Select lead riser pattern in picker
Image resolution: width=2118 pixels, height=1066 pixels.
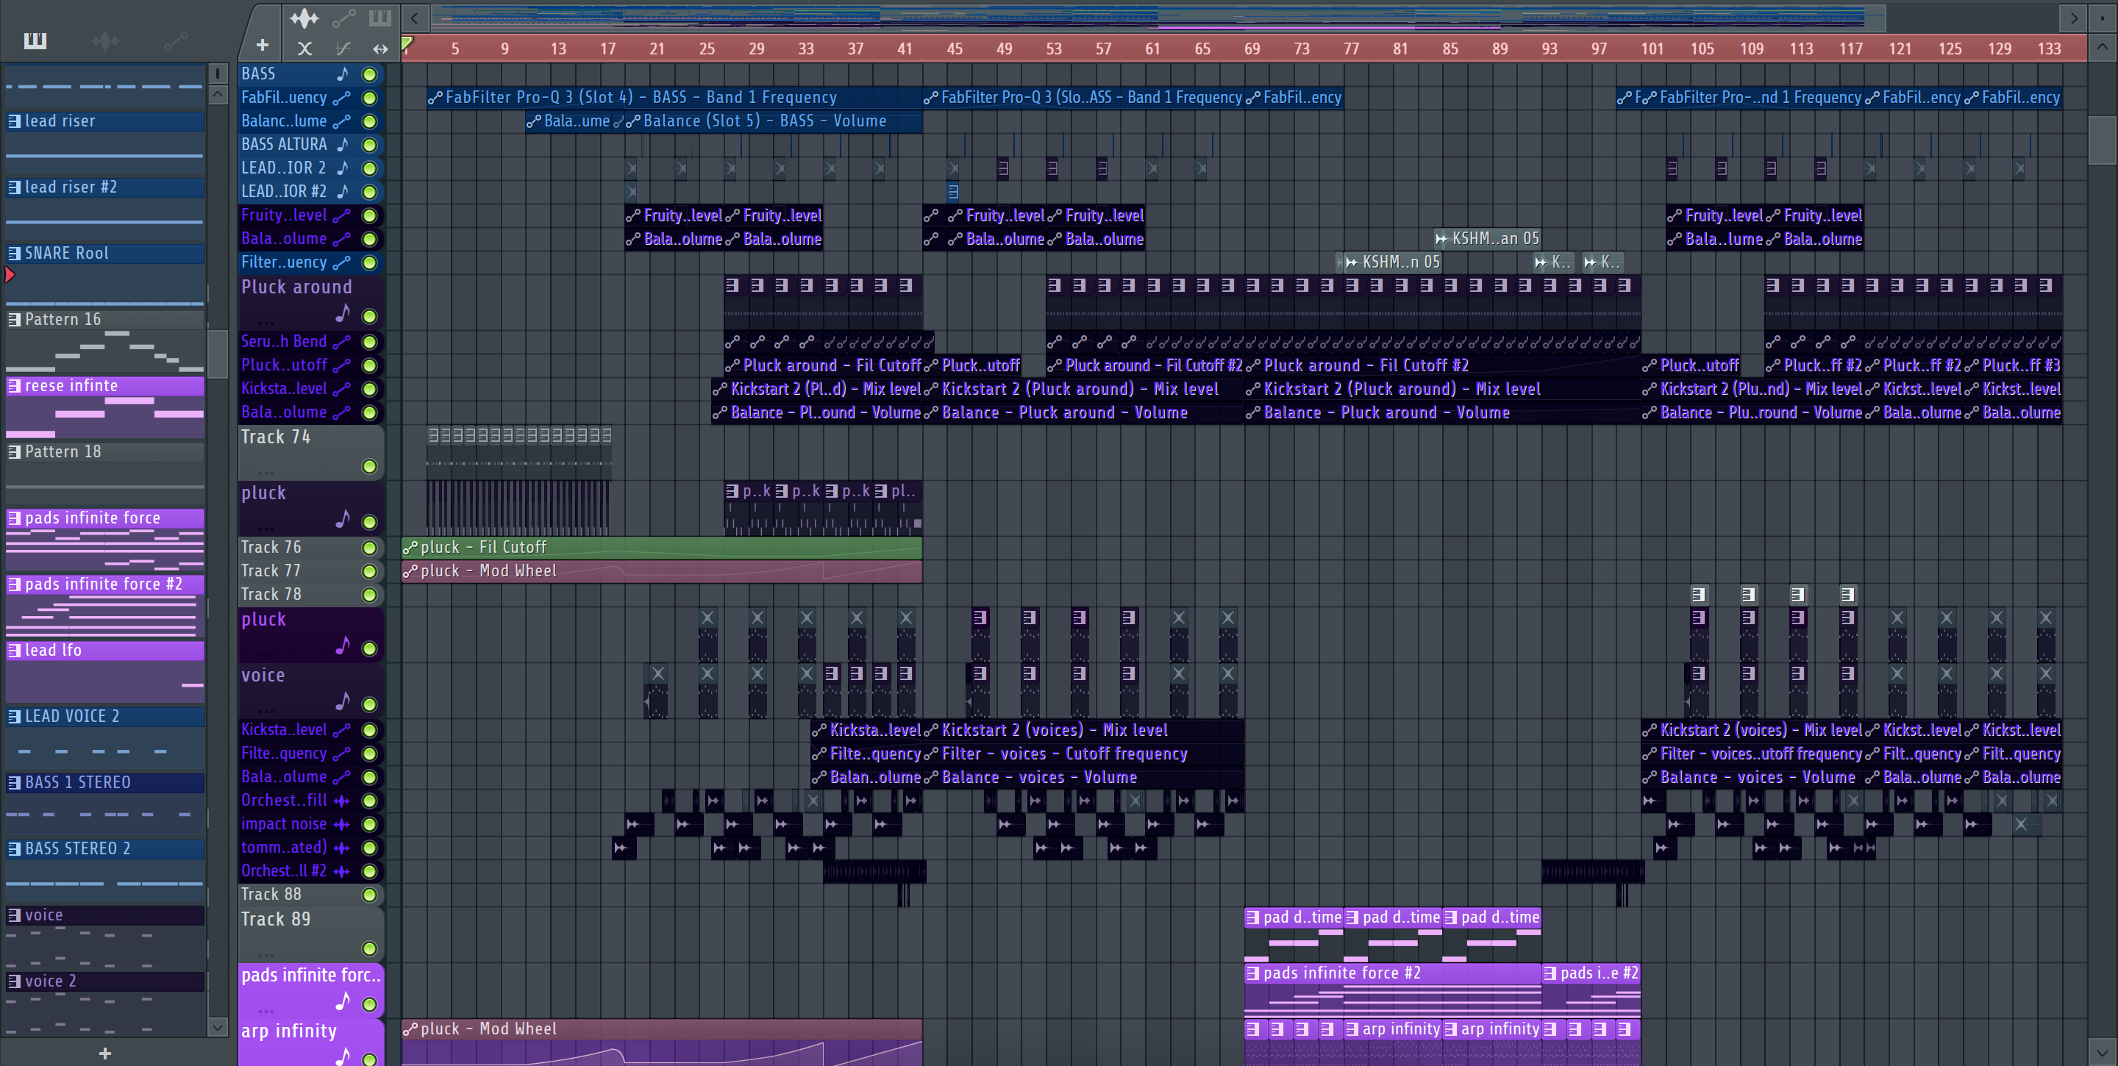(105, 121)
